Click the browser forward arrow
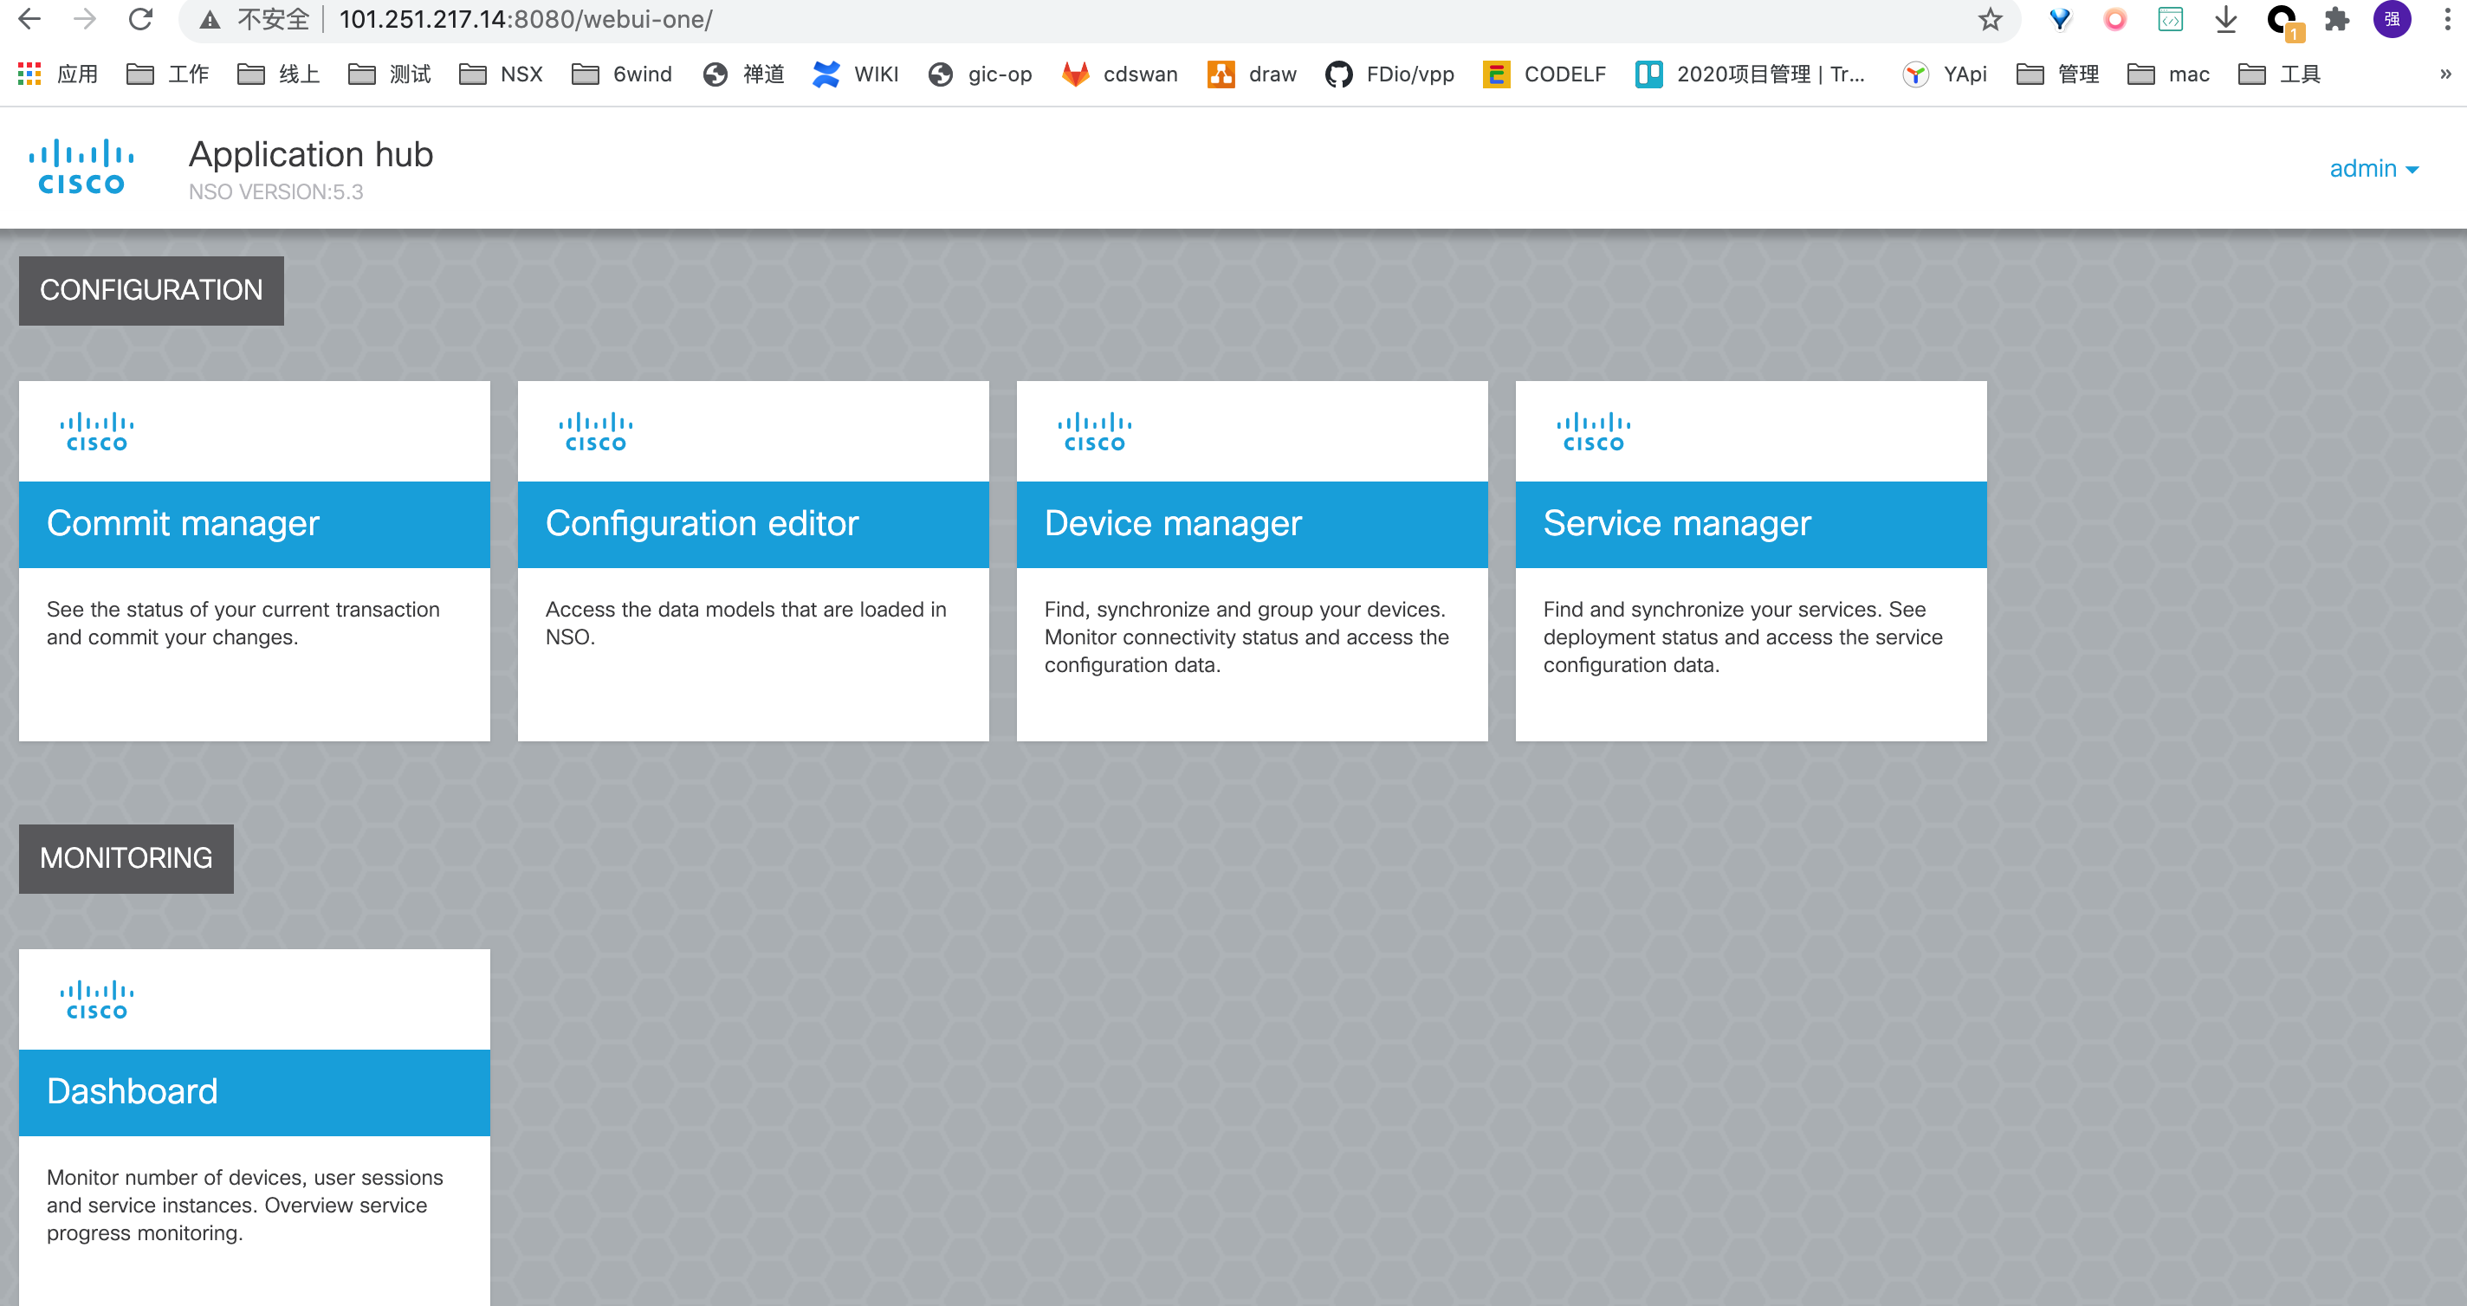The height and width of the screenshot is (1306, 2467). (x=85, y=19)
